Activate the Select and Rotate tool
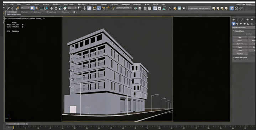The width and height of the screenshot is (256, 130). [x=56, y=8]
